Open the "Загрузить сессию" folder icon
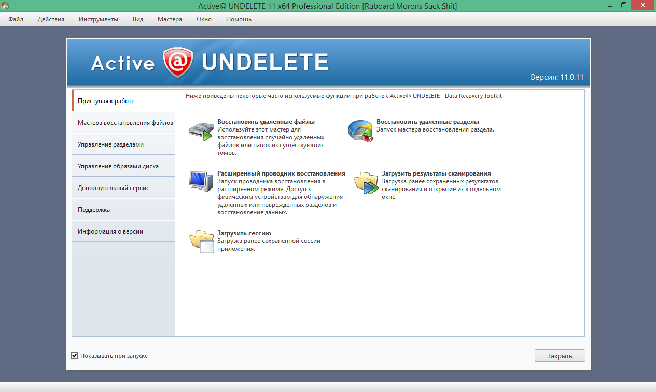Viewport: 656px width, 392px height. pos(201,241)
